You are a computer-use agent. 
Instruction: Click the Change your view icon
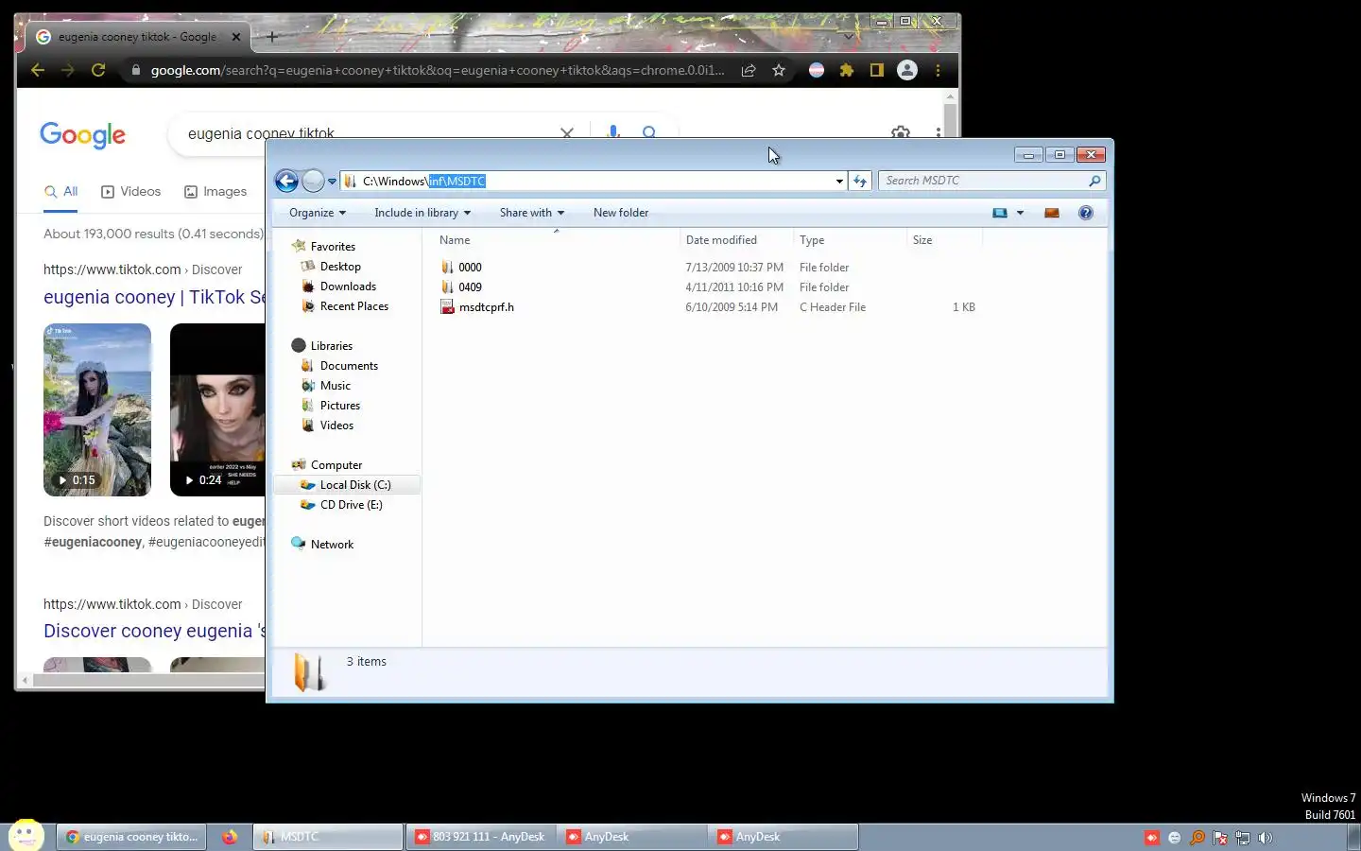1000,213
